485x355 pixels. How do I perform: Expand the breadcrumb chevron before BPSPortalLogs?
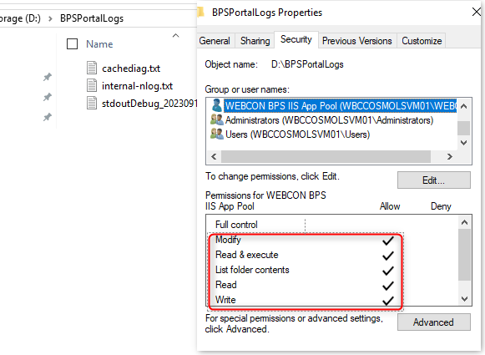(50, 18)
